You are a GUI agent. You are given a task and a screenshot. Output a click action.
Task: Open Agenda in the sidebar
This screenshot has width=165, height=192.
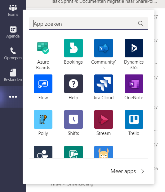[13, 32]
